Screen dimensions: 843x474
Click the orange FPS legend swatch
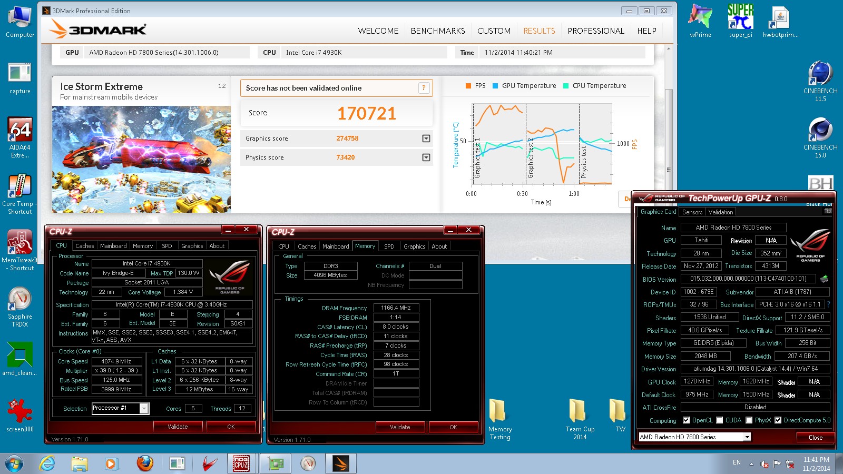click(468, 86)
